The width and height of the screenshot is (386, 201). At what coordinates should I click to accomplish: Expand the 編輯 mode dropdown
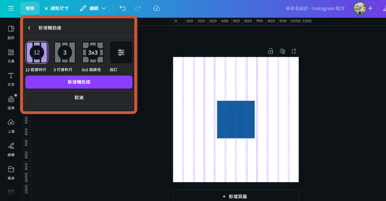coord(93,8)
